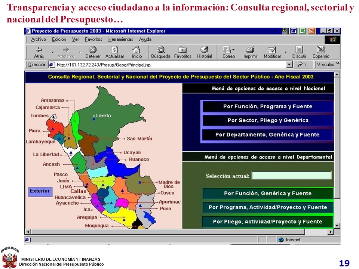Print the page with Imprimir icon

250,49
